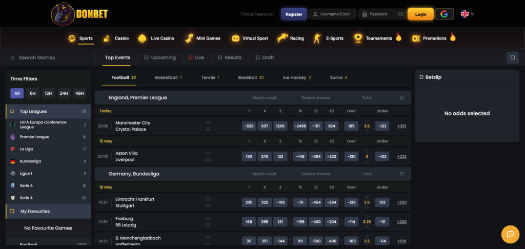Click Ligue 1 icon
Screen dimensions: 525x249
coord(13,173)
